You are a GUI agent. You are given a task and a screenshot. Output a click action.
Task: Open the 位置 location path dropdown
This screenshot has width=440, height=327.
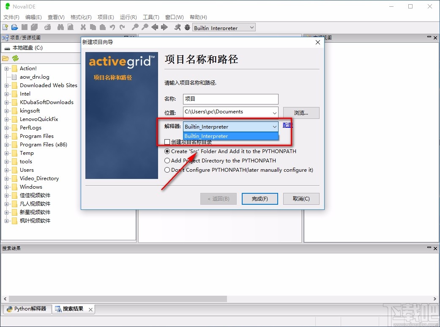point(275,113)
